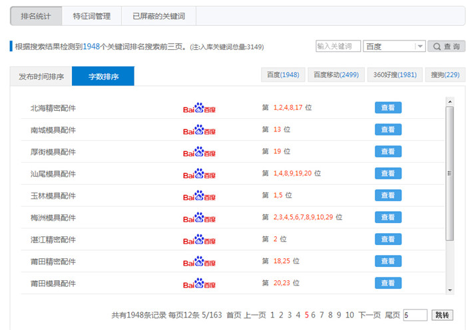The height and width of the screenshot is (330, 466).
Task: Click the scrollbar down arrow in the results list
Action: pyautogui.click(x=449, y=289)
